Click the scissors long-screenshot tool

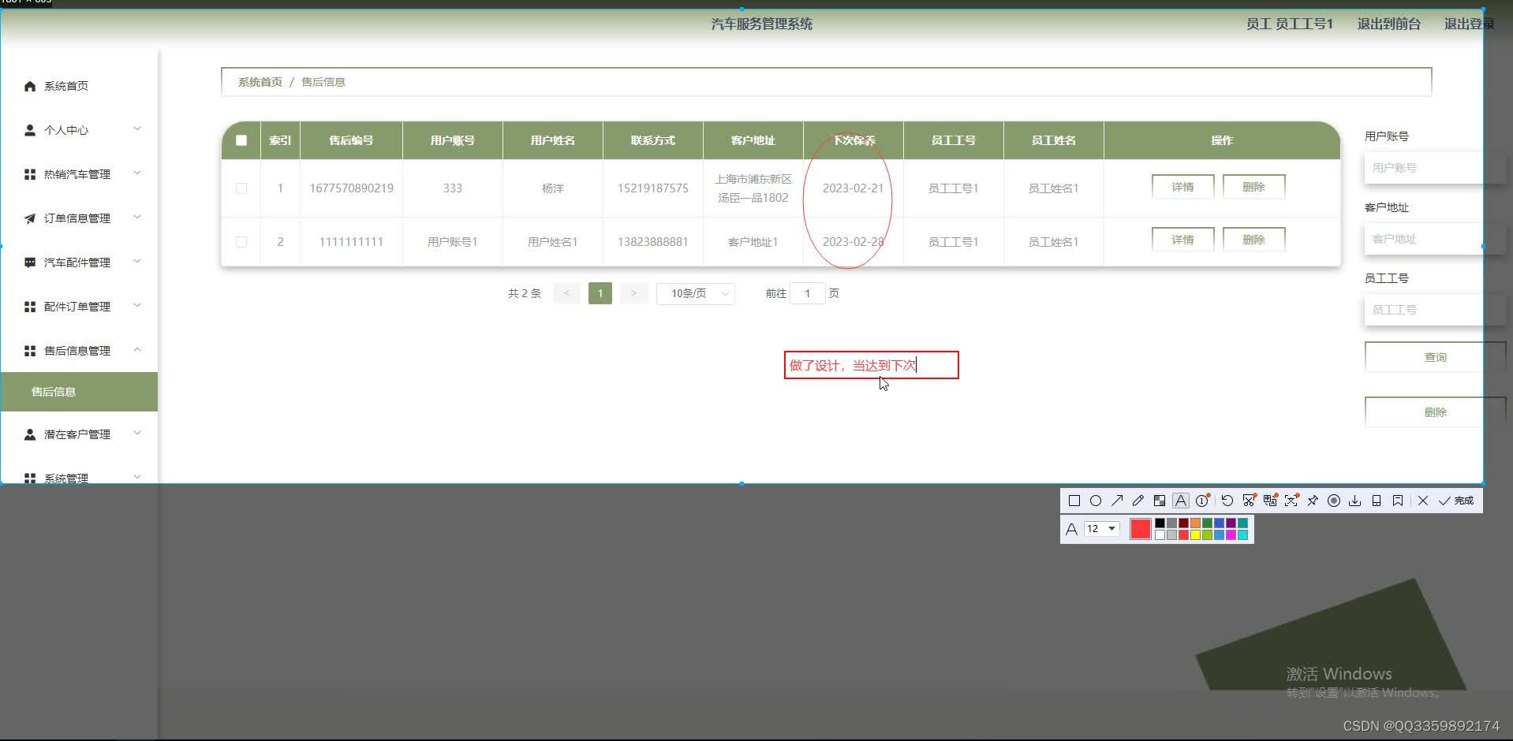point(1249,501)
